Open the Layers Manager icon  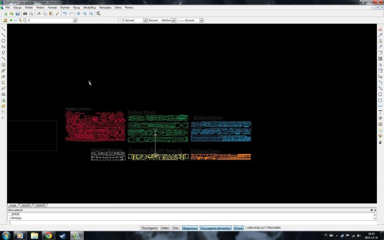pos(5,21)
